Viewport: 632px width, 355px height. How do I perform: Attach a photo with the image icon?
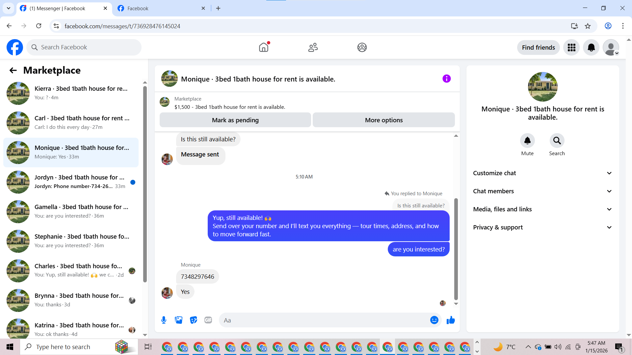(178, 320)
